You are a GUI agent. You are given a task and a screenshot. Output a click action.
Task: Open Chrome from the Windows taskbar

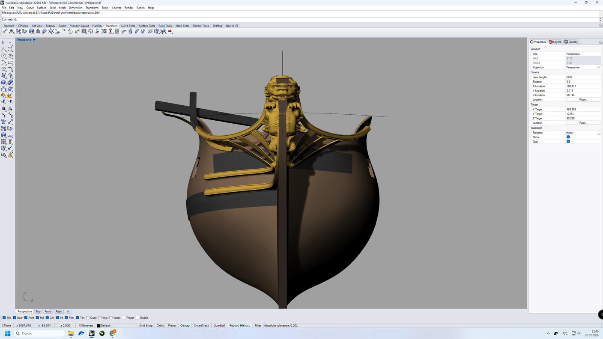[x=112, y=333]
